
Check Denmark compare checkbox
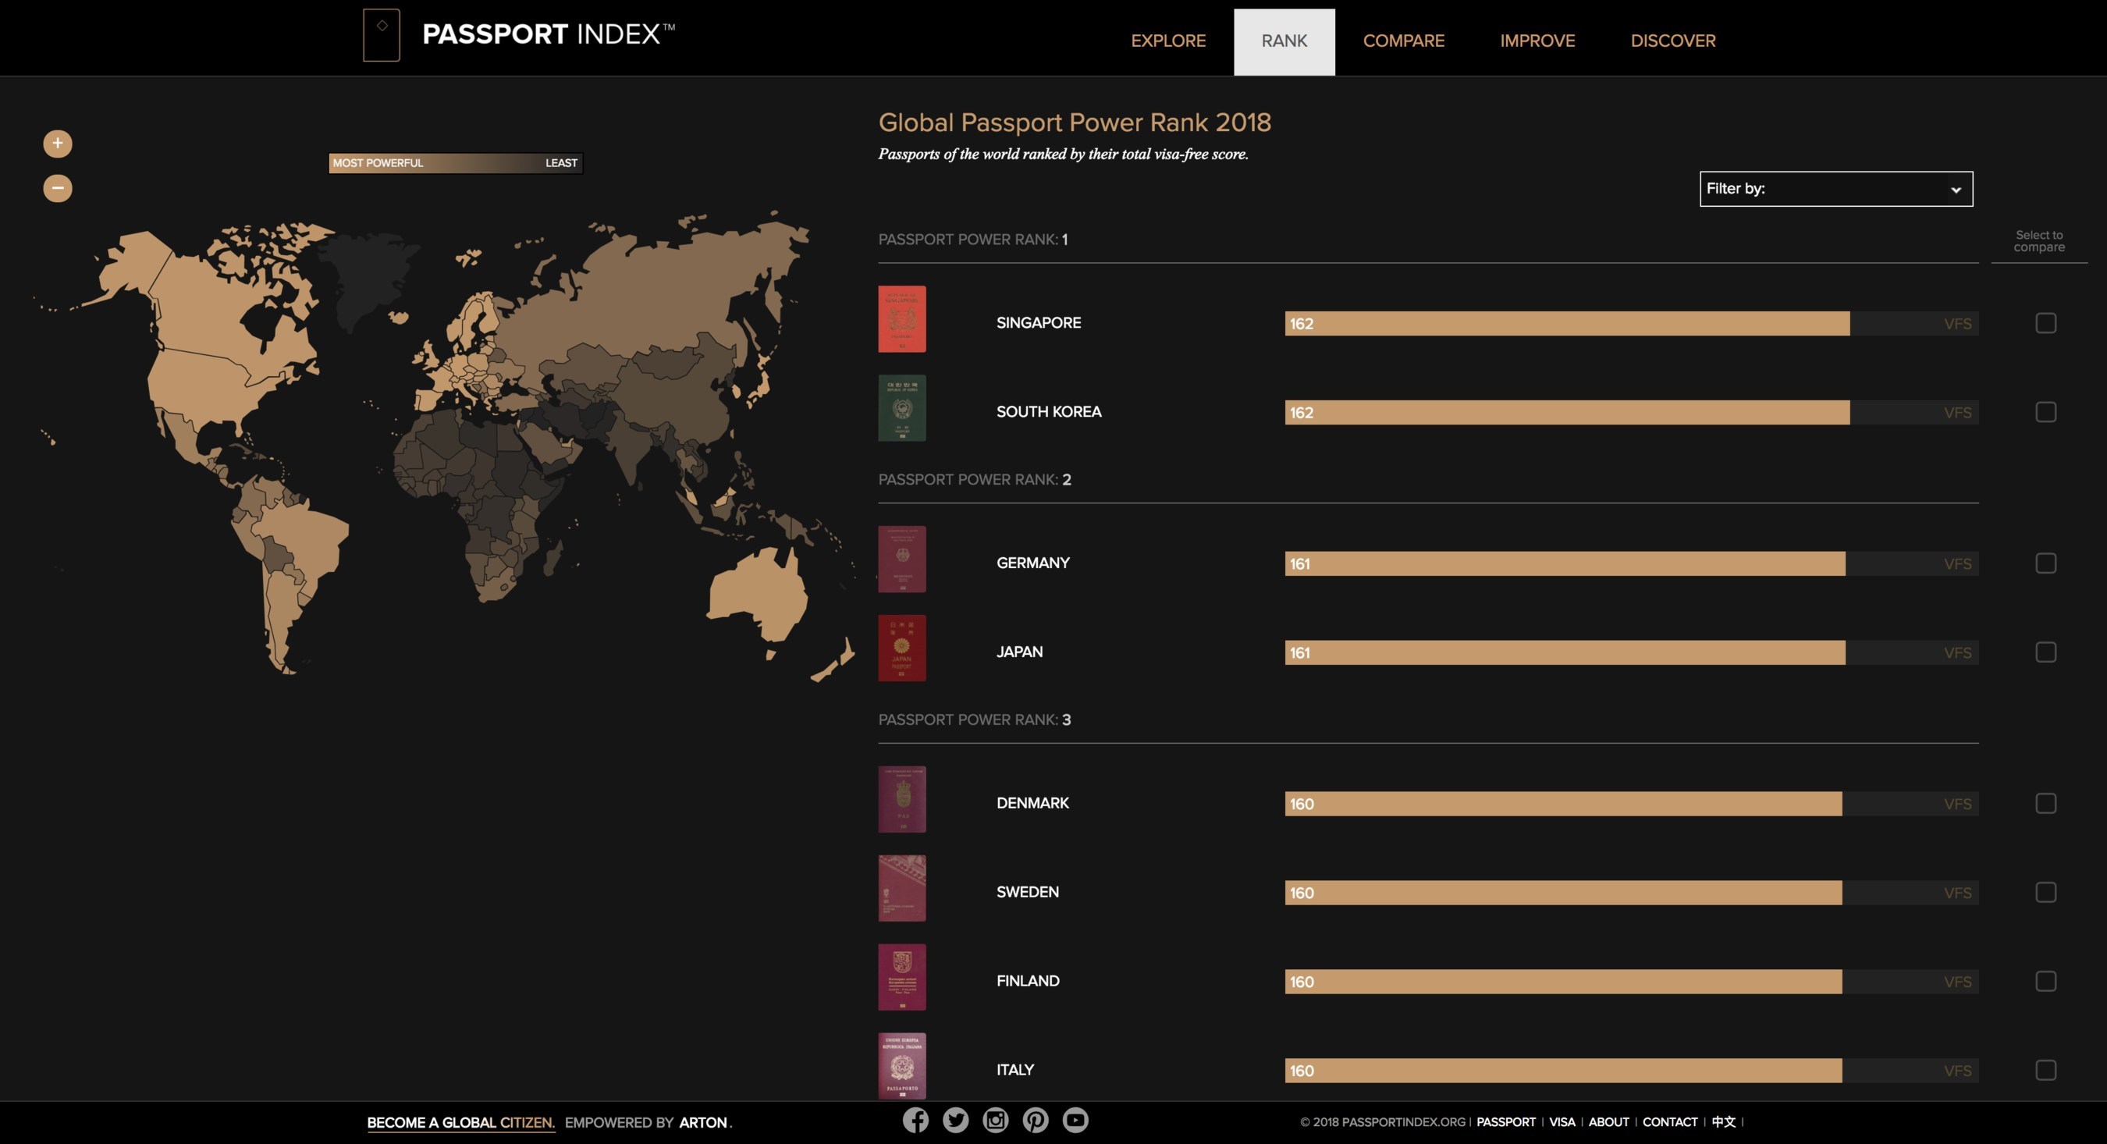point(2045,804)
